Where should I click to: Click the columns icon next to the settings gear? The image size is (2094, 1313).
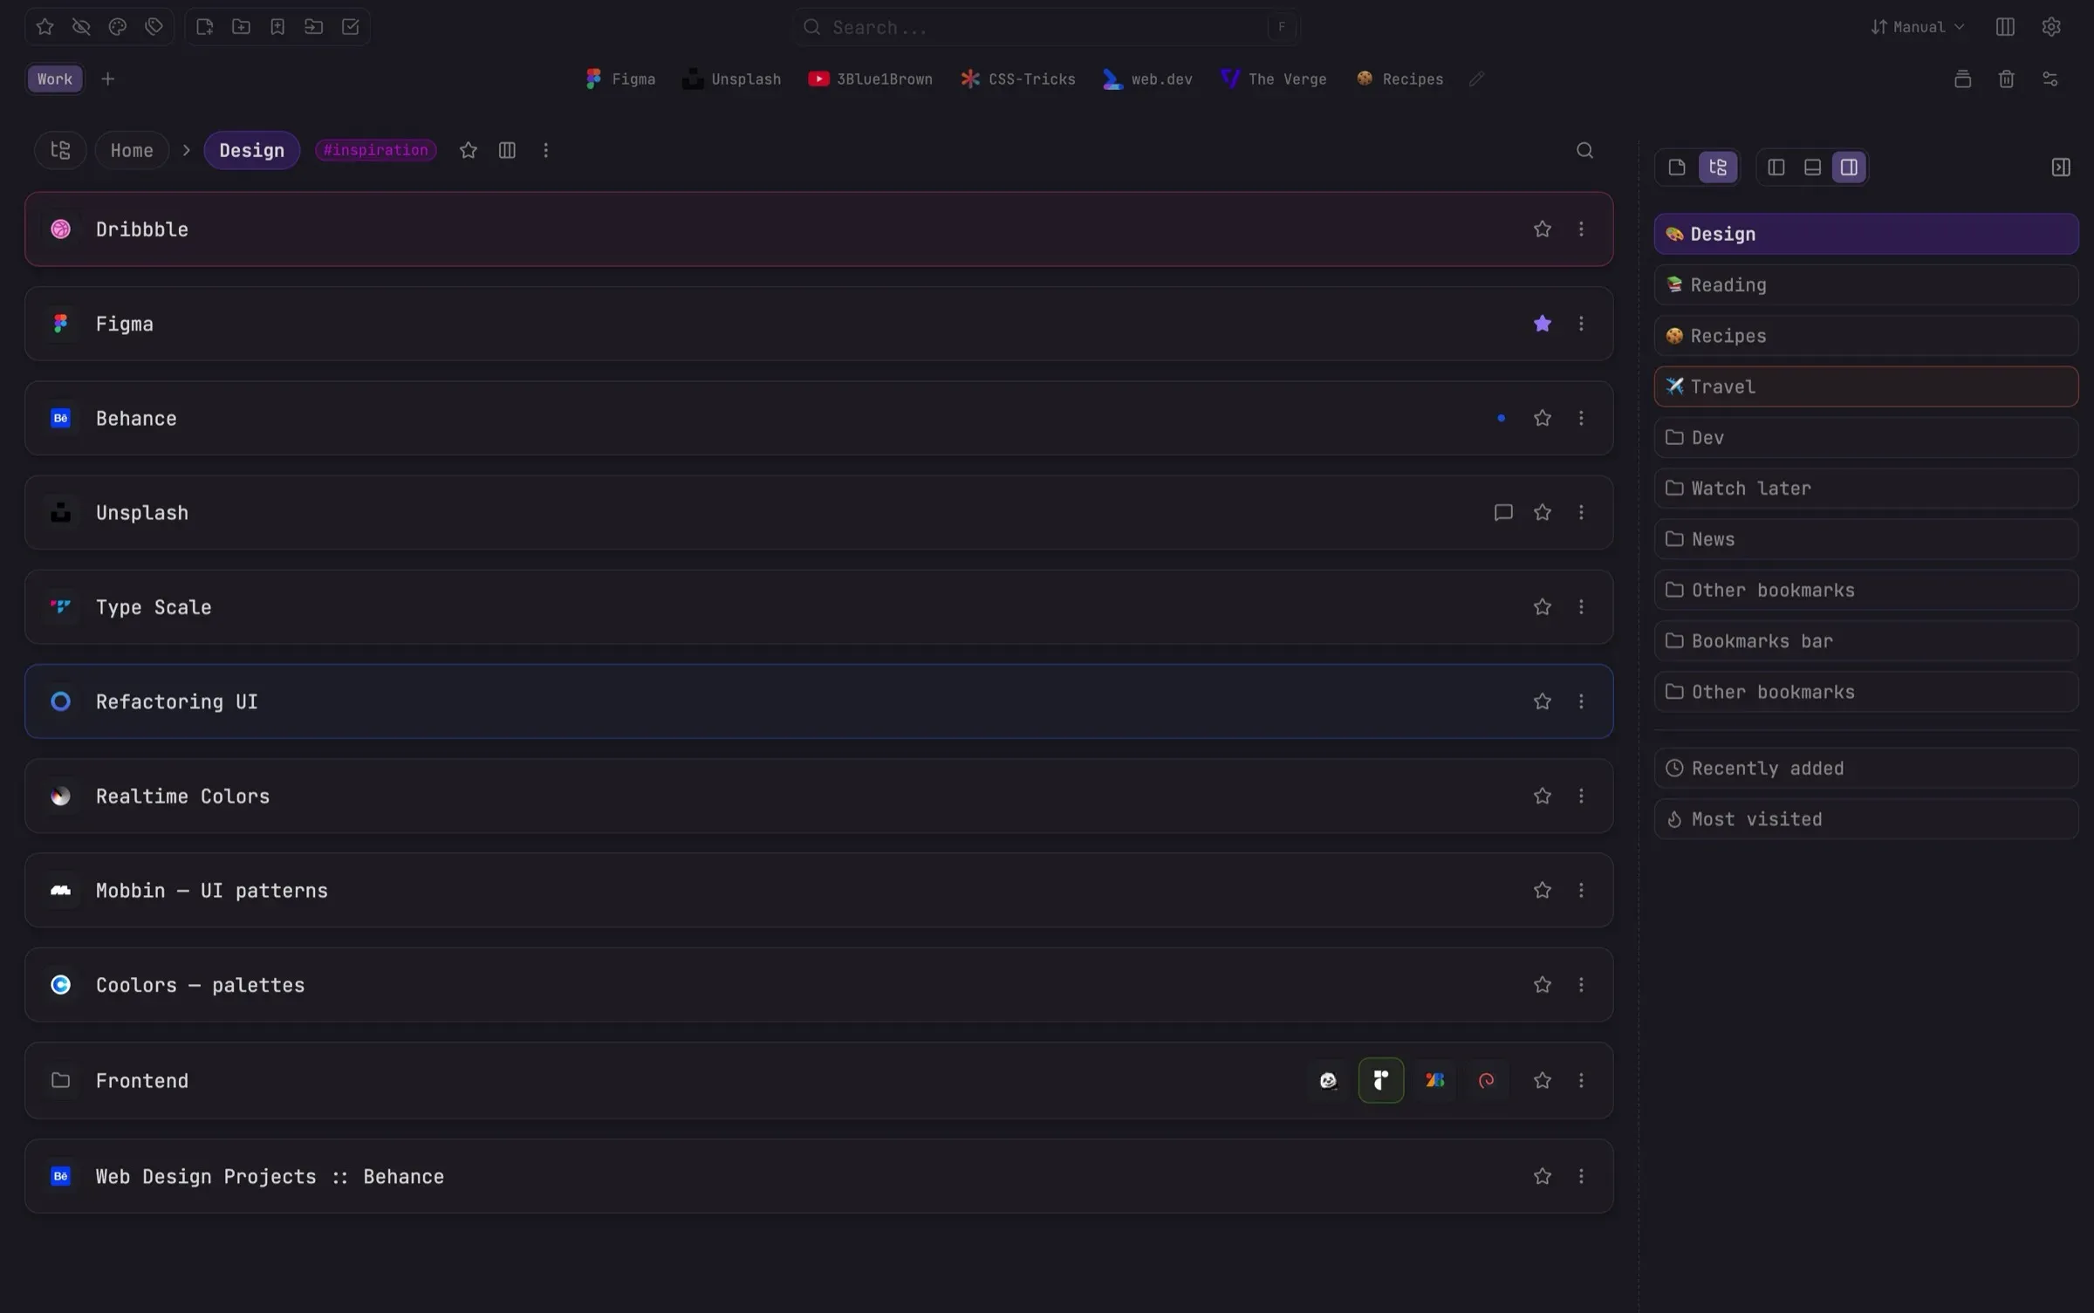2005,27
